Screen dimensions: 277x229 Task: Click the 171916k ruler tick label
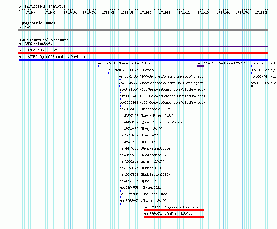click(x=261, y=12)
